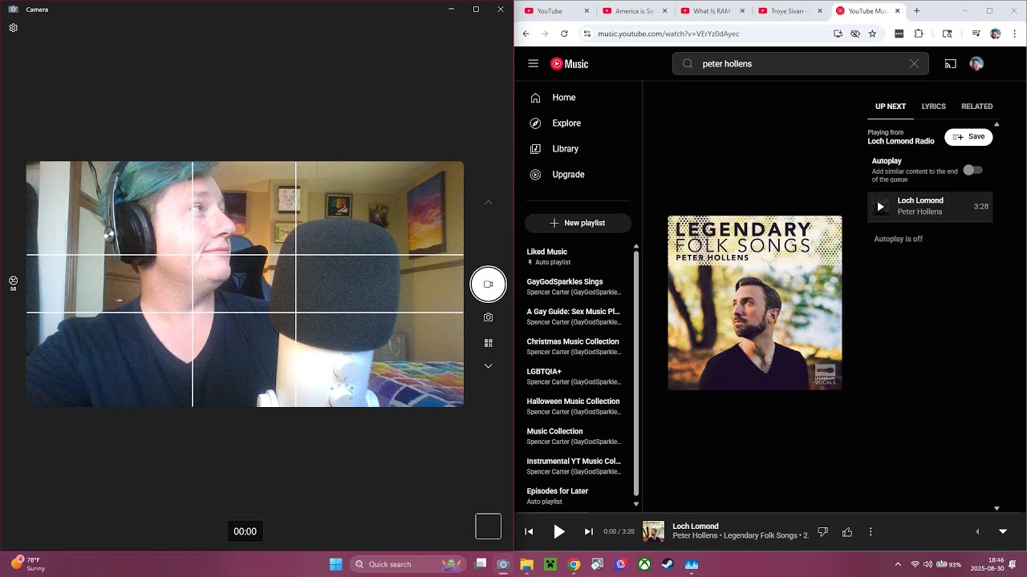Open Steam from the taskbar
1027x577 pixels.
668,564
